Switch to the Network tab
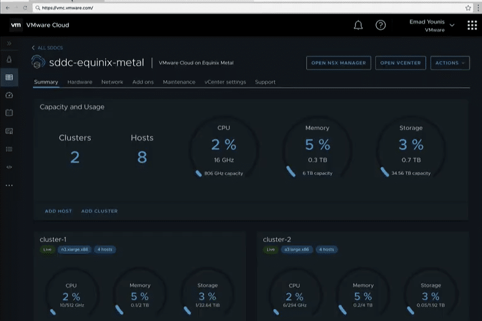Image resolution: width=482 pixels, height=321 pixels. [112, 82]
